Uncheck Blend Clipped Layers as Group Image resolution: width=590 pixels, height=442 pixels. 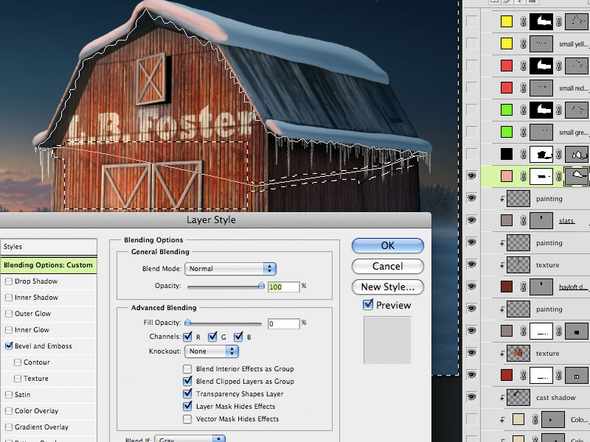point(187,381)
